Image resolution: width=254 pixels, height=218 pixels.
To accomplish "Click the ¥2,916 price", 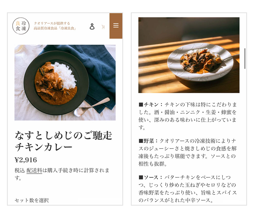I will [x=26, y=160].
